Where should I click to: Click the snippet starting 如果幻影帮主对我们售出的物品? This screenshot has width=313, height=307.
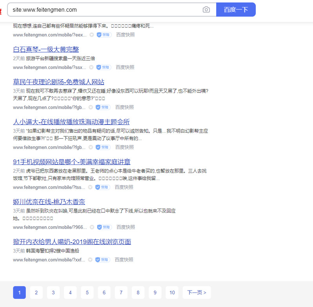(110, 134)
